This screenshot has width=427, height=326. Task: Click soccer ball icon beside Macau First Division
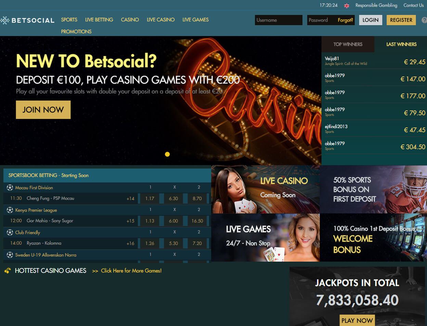pyautogui.click(x=10, y=188)
